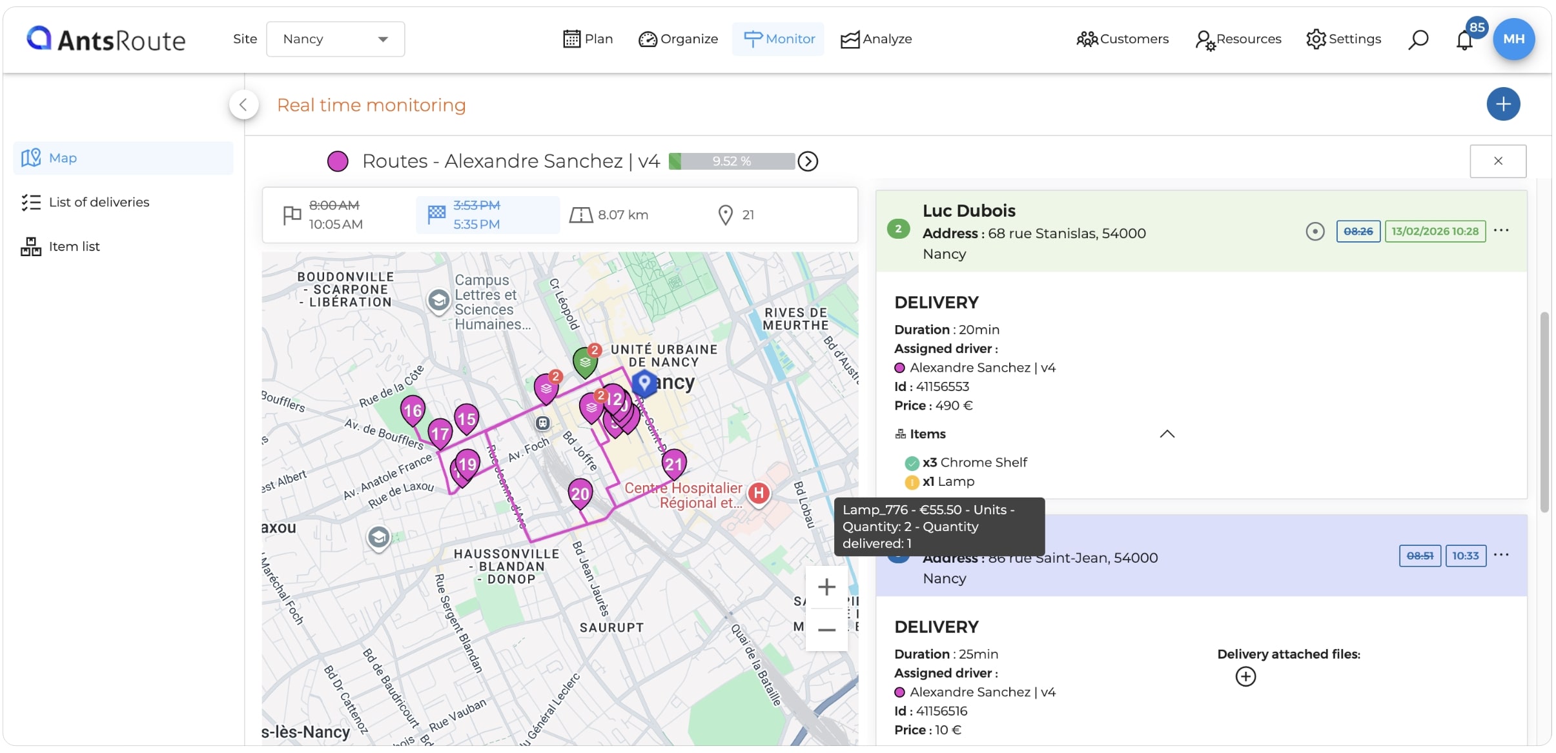Screen dimensions: 1556x753
Task: Click the Luc Dubois customer name
Action: pos(968,210)
